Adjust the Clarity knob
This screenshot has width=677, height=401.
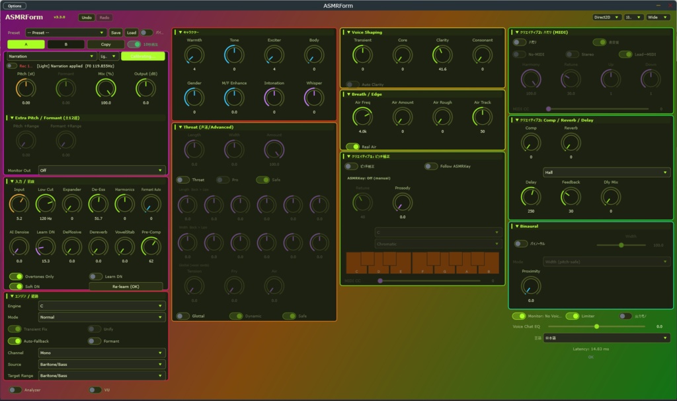click(x=442, y=55)
